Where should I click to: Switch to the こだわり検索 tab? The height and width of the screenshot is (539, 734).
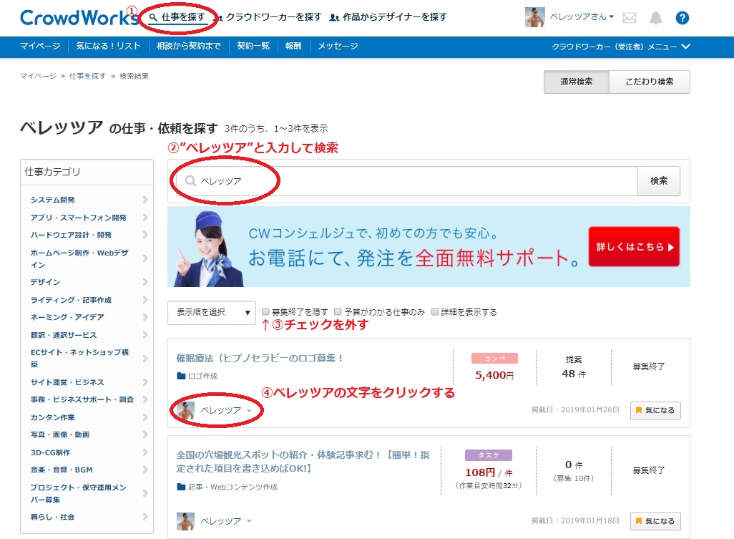click(x=650, y=82)
